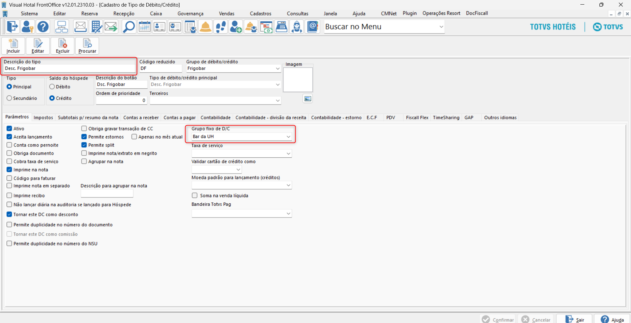Click the exit door toolbar icon
The image size is (631, 323).
tap(12, 27)
